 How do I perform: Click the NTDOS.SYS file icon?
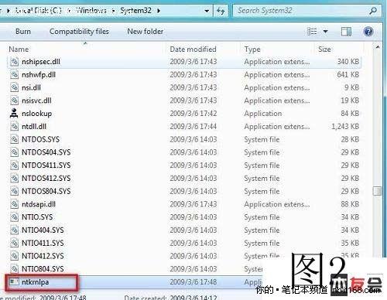click(14, 139)
